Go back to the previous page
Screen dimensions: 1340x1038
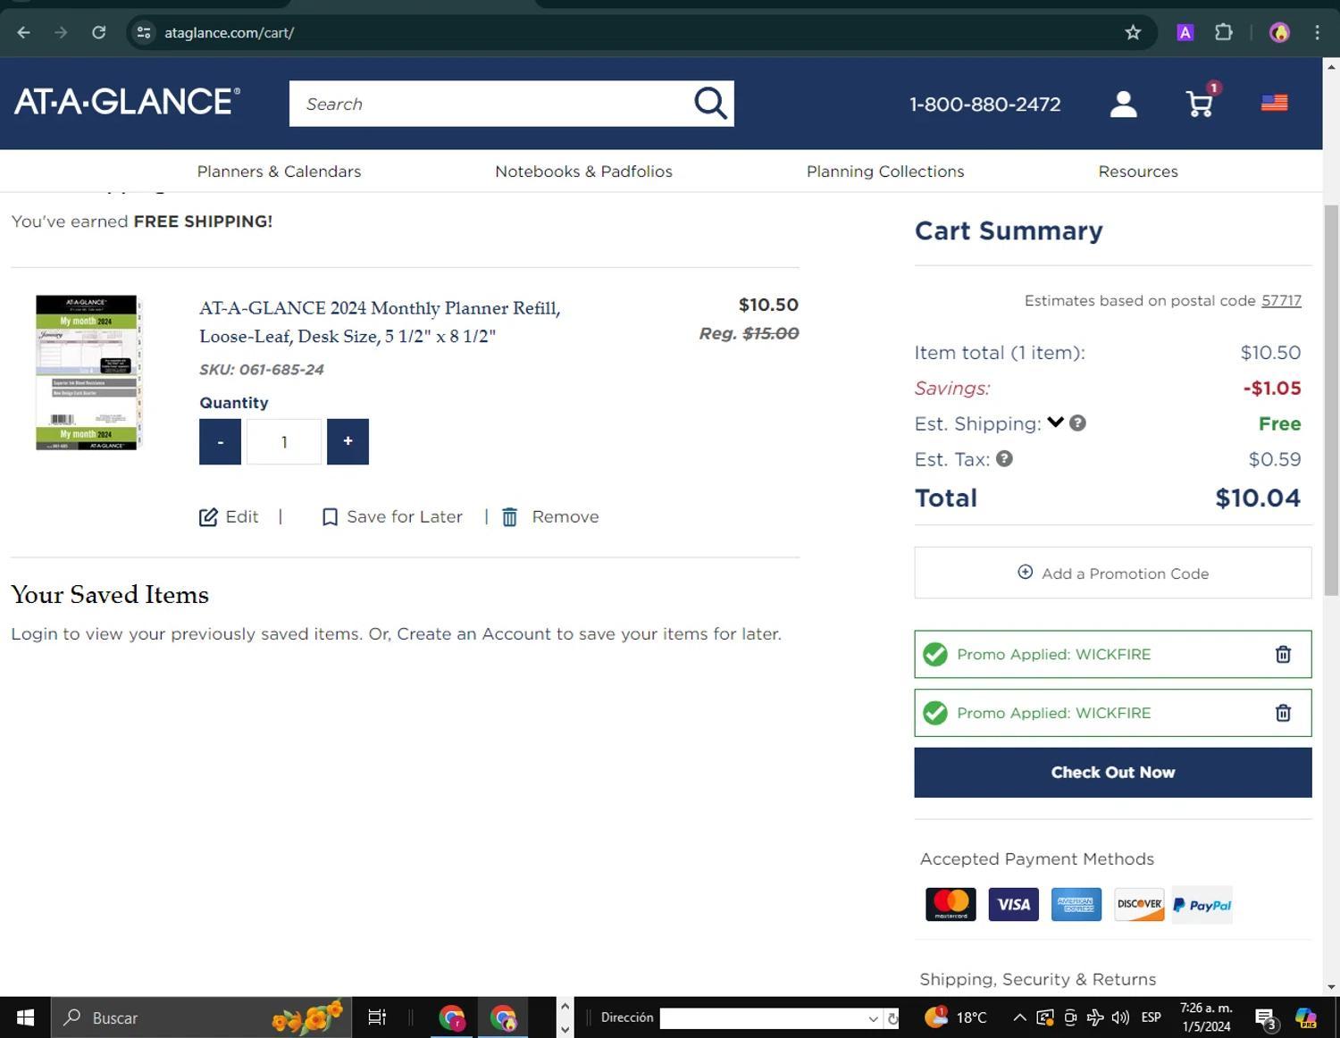(24, 33)
